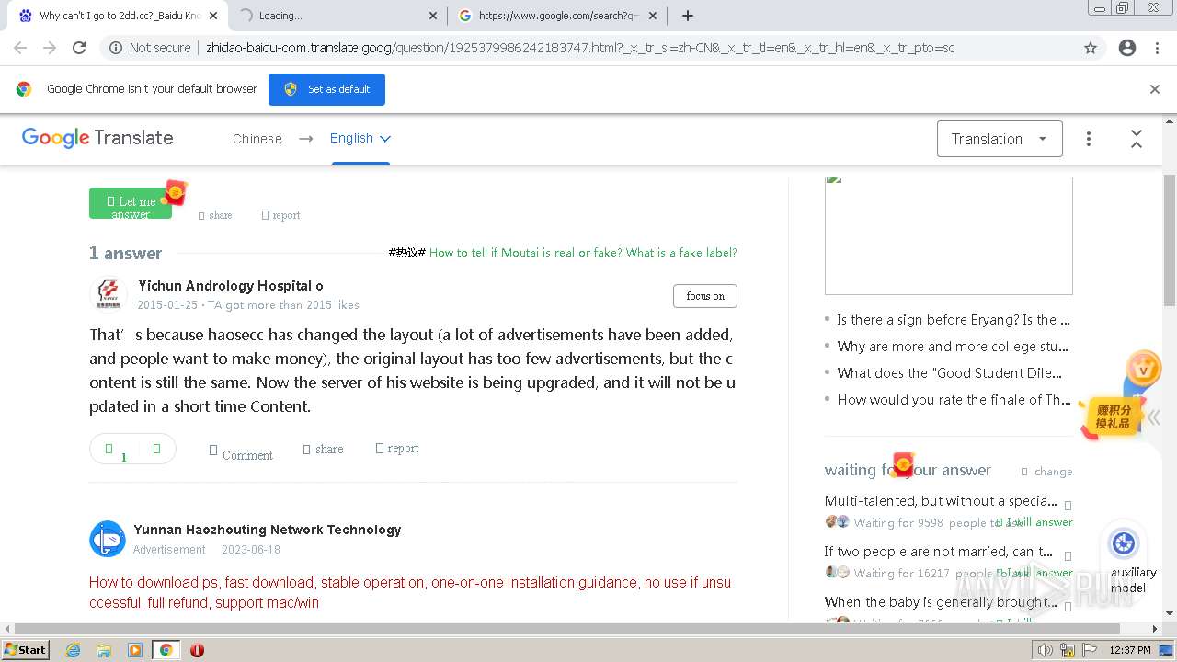Share the Yichun hospital answer
Screen dimensions: 1177x662
coord(323,449)
